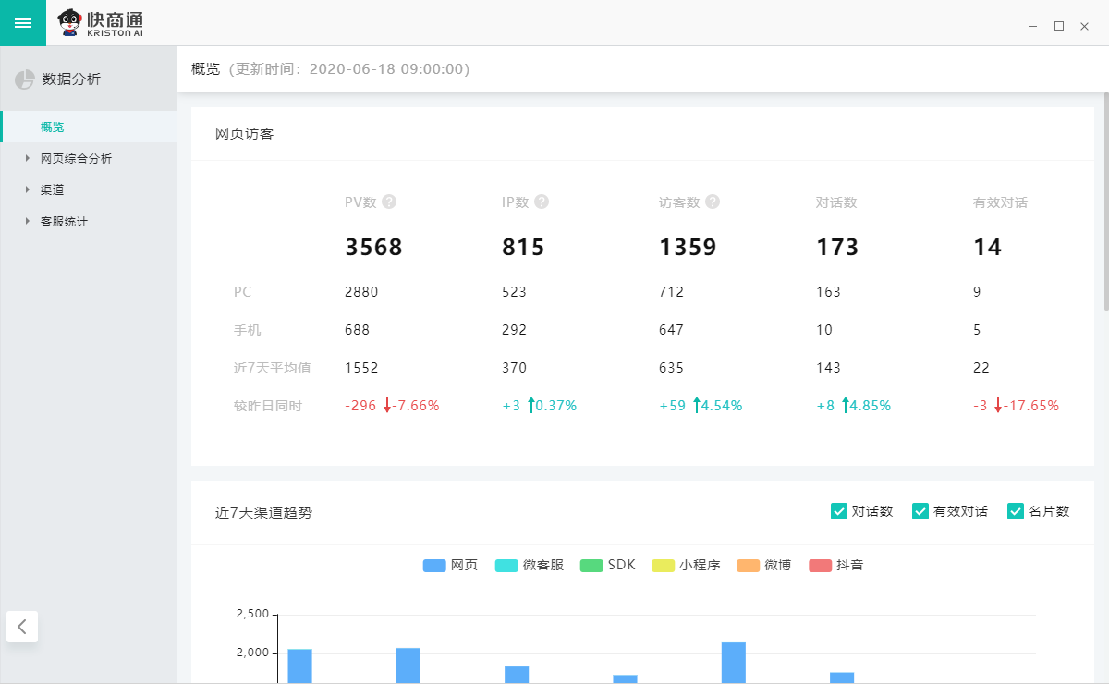Toggle the 有效对话 checkbox
The image size is (1109, 684).
(920, 511)
